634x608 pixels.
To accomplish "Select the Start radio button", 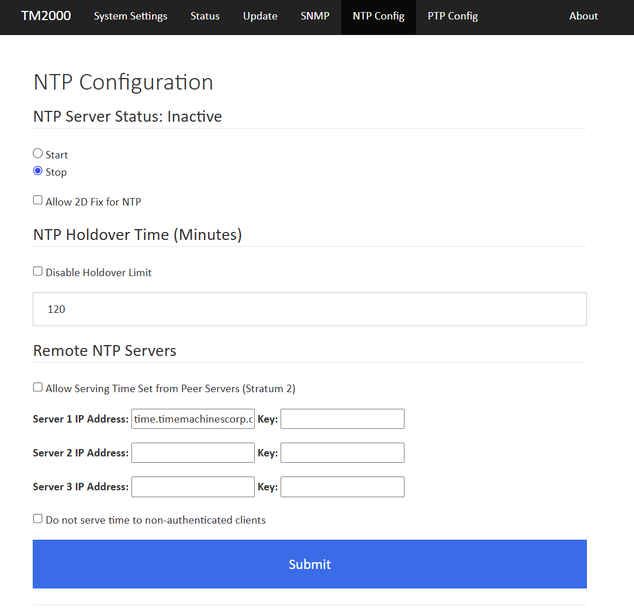I will (x=38, y=153).
